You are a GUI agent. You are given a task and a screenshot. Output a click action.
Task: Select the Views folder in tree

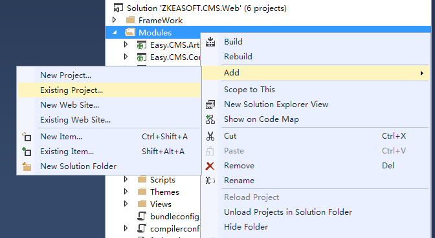point(161,204)
